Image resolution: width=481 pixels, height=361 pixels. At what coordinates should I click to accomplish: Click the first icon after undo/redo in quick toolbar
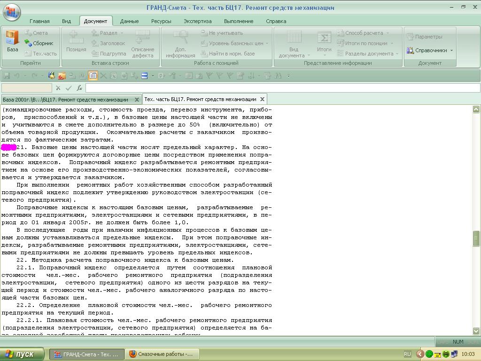point(52,76)
